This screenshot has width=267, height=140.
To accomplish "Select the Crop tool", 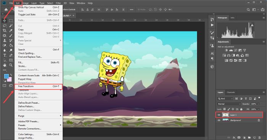I will [5, 30].
